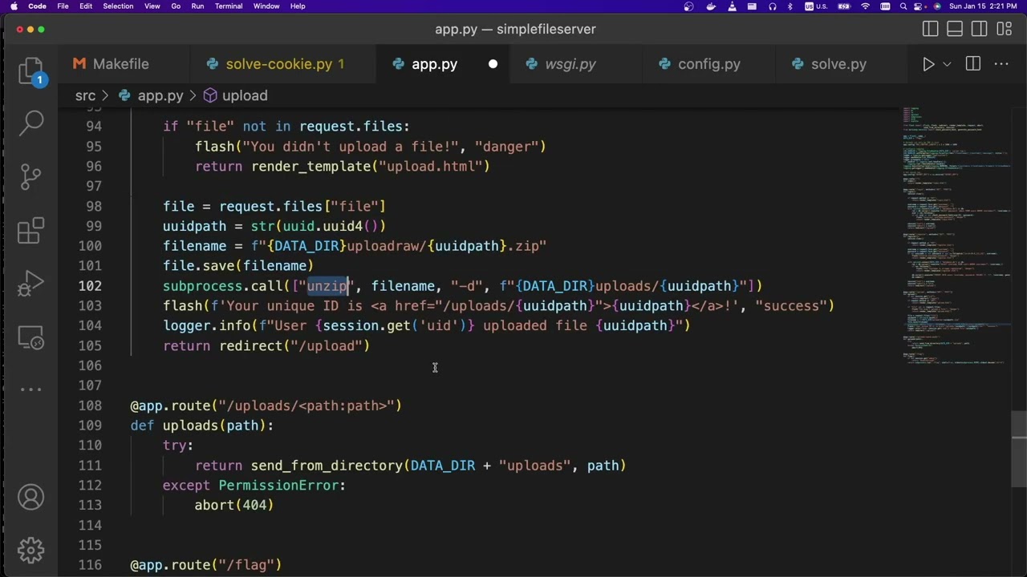Open the Extensions view

(x=30, y=230)
